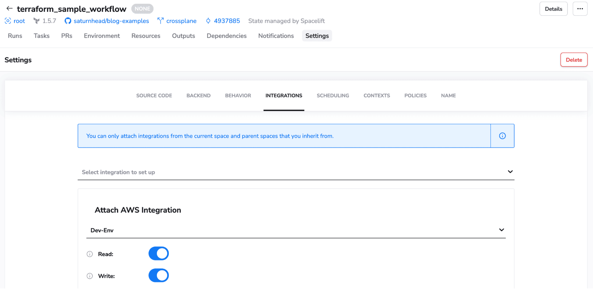Screen dimensions: 593x289
Task: Click the Attach AWS Integration heading
Action: pyautogui.click(x=138, y=210)
